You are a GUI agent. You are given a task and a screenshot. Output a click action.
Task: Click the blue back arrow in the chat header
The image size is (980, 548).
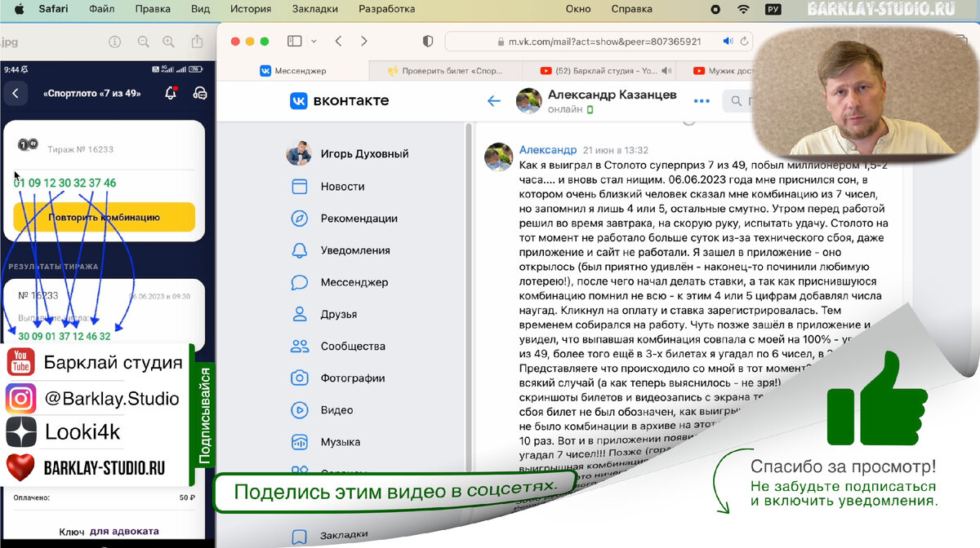click(493, 101)
